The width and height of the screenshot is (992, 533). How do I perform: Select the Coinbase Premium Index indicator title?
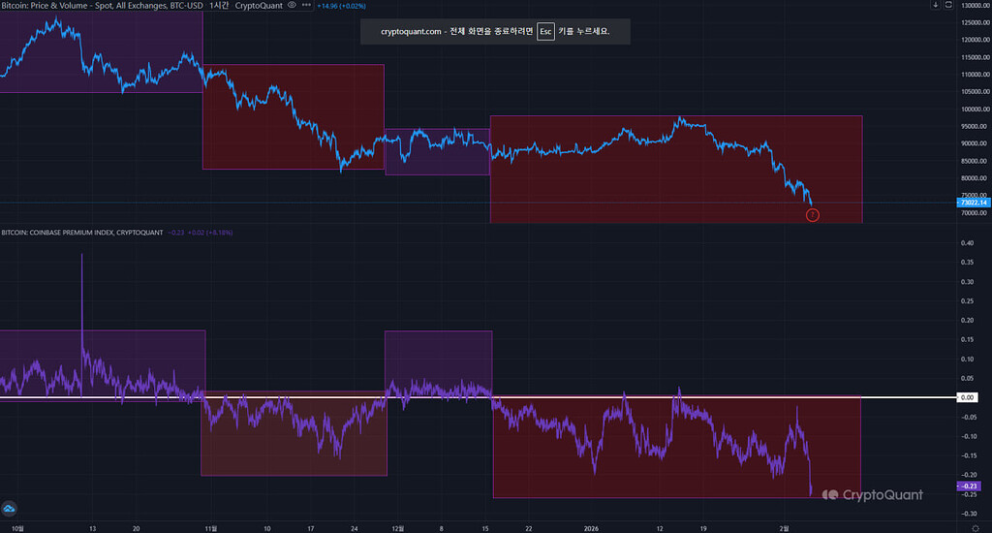81,233
